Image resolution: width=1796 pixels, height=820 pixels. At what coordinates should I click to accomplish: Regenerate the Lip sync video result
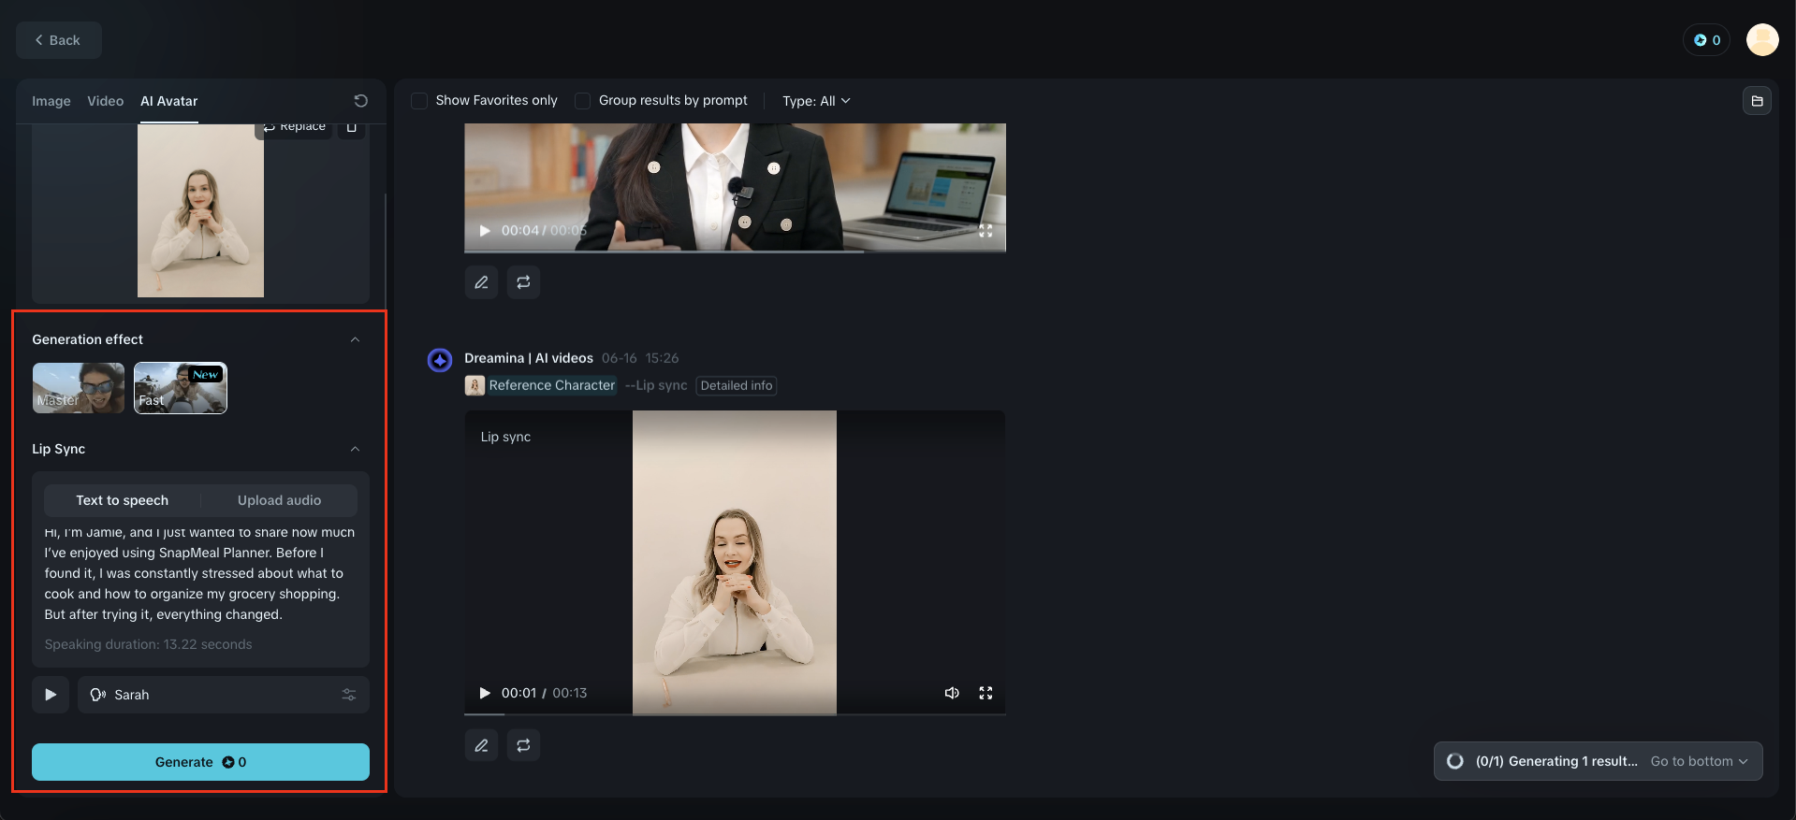(523, 745)
